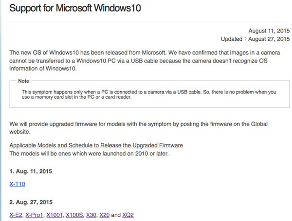The width and height of the screenshot is (292, 221).
Task: Click the 2. Aug. 27, 2015 heading
Action: [x=31, y=202]
